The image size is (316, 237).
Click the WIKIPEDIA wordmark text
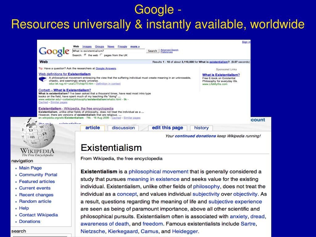37,151
